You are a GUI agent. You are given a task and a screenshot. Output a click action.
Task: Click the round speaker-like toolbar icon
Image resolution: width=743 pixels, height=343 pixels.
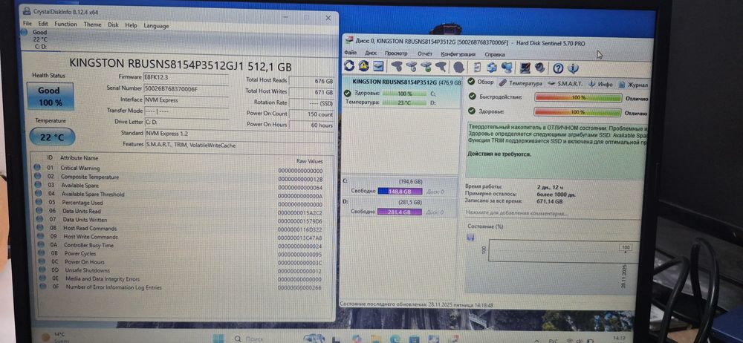[x=539, y=68]
